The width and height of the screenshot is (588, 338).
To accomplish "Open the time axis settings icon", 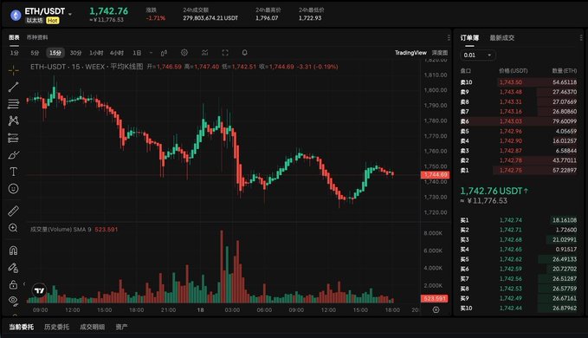I will [436, 310].
